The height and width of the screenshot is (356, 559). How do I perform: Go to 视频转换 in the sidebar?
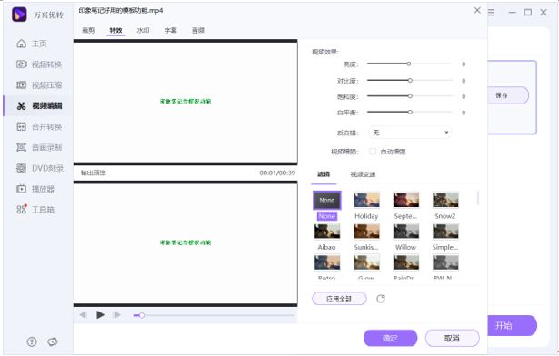tap(39, 64)
